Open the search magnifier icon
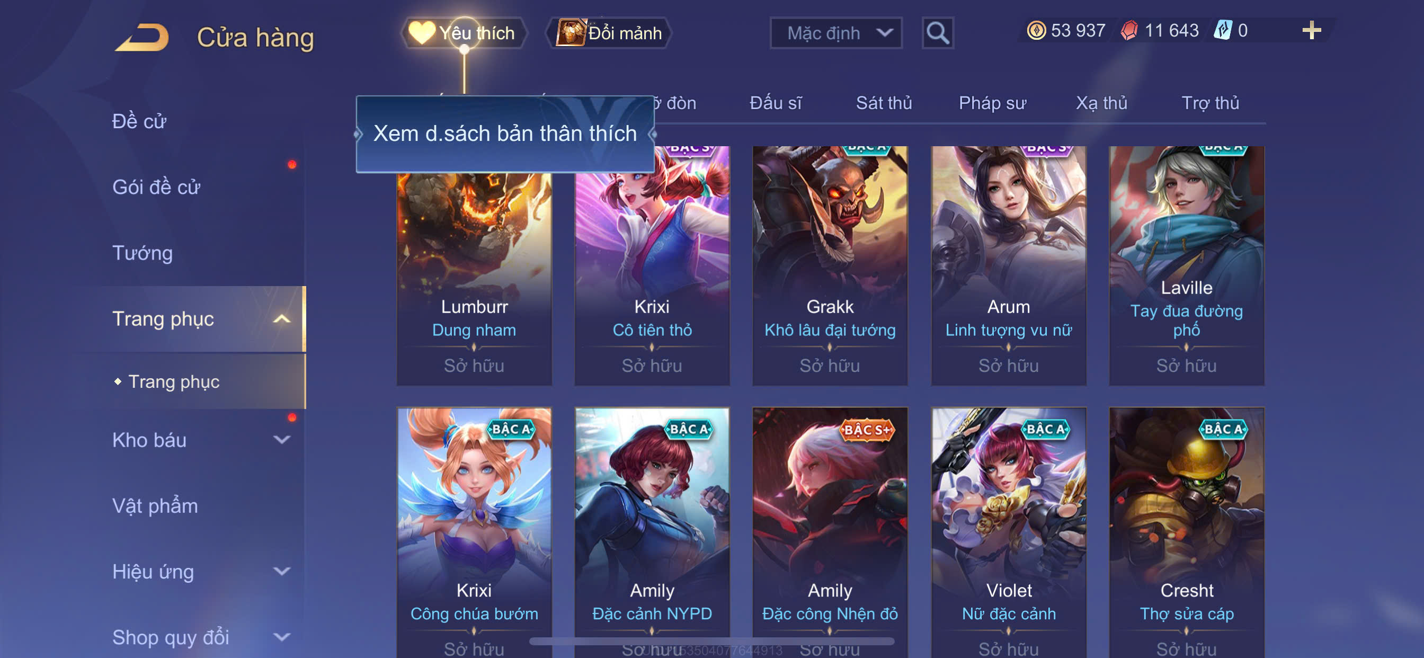 [938, 33]
